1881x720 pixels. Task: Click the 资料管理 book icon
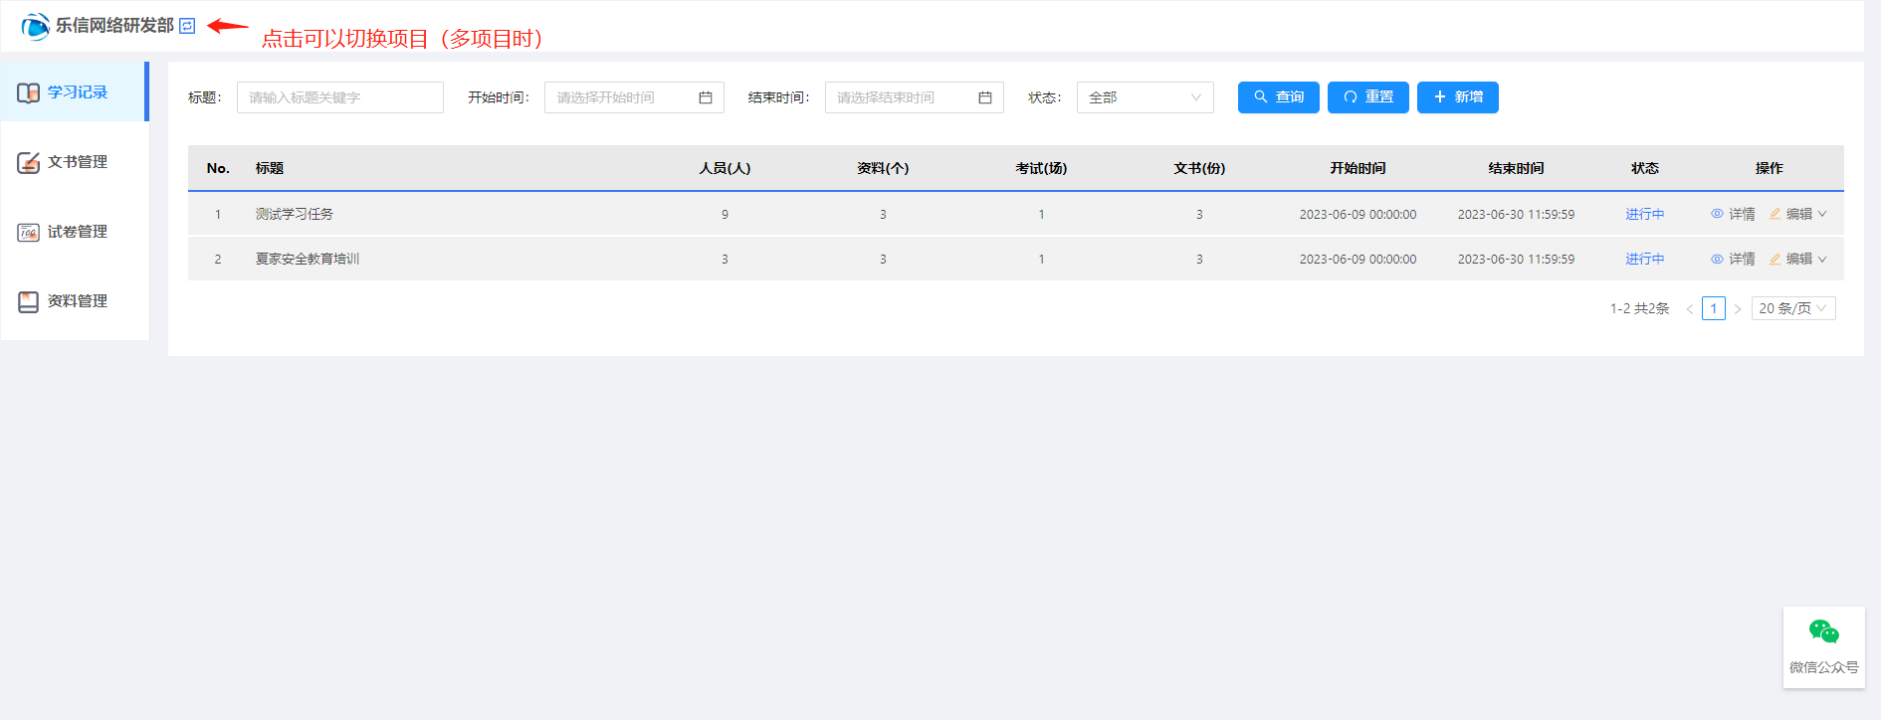29,301
